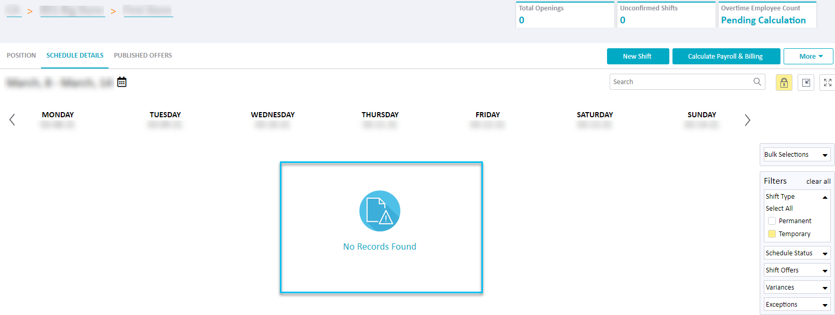Switch to the Position tab
The width and height of the screenshot is (835, 315).
21,56
